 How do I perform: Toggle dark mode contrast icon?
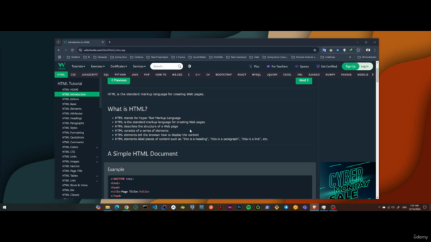189,66
